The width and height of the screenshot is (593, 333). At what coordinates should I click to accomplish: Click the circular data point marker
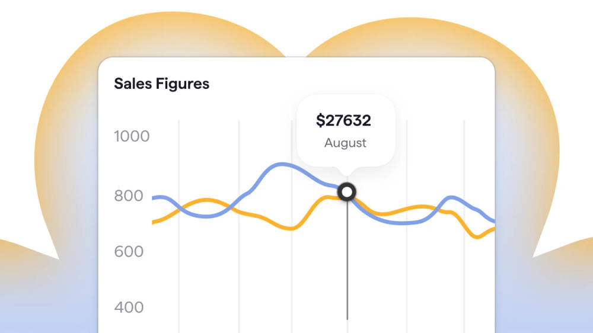(347, 192)
